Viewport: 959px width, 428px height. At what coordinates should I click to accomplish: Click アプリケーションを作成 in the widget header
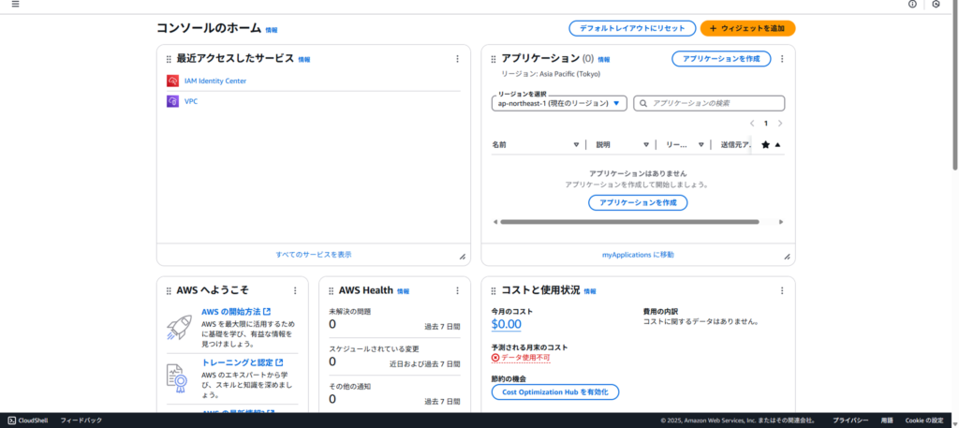(721, 59)
